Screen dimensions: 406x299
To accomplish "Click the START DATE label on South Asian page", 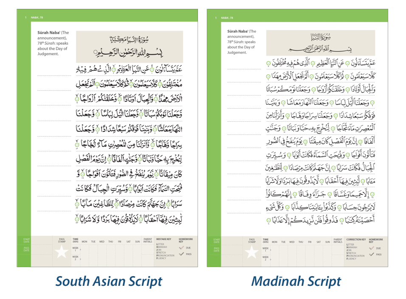I will point(26,240).
